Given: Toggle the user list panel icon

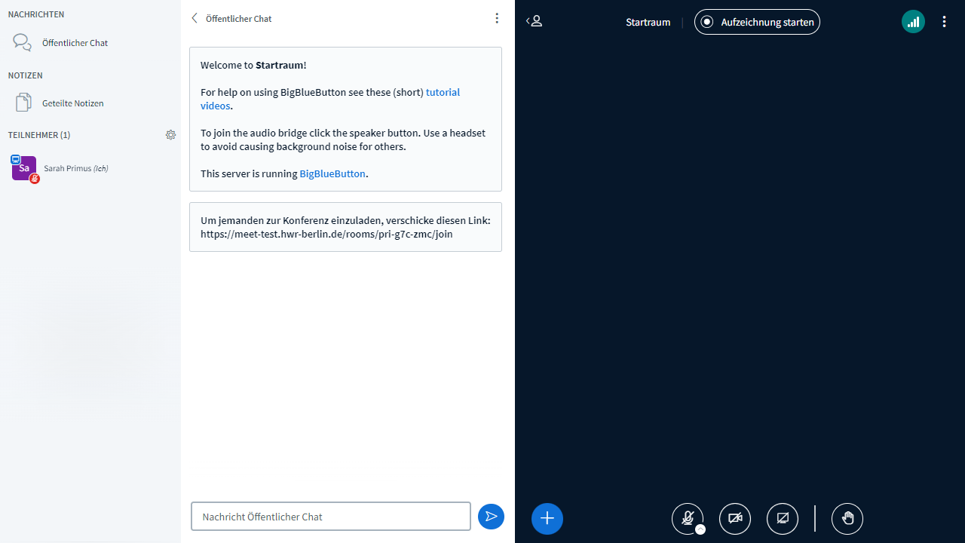Looking at the screenshot, I should [534, 22].
